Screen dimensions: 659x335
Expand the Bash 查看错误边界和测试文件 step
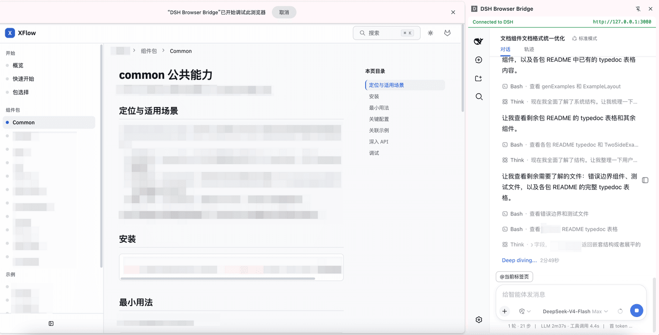click(545, 214)
